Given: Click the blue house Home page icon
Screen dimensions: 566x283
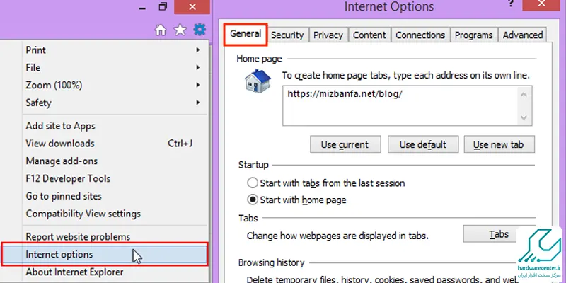Looking at the screenshot, I should pos(258,81).
